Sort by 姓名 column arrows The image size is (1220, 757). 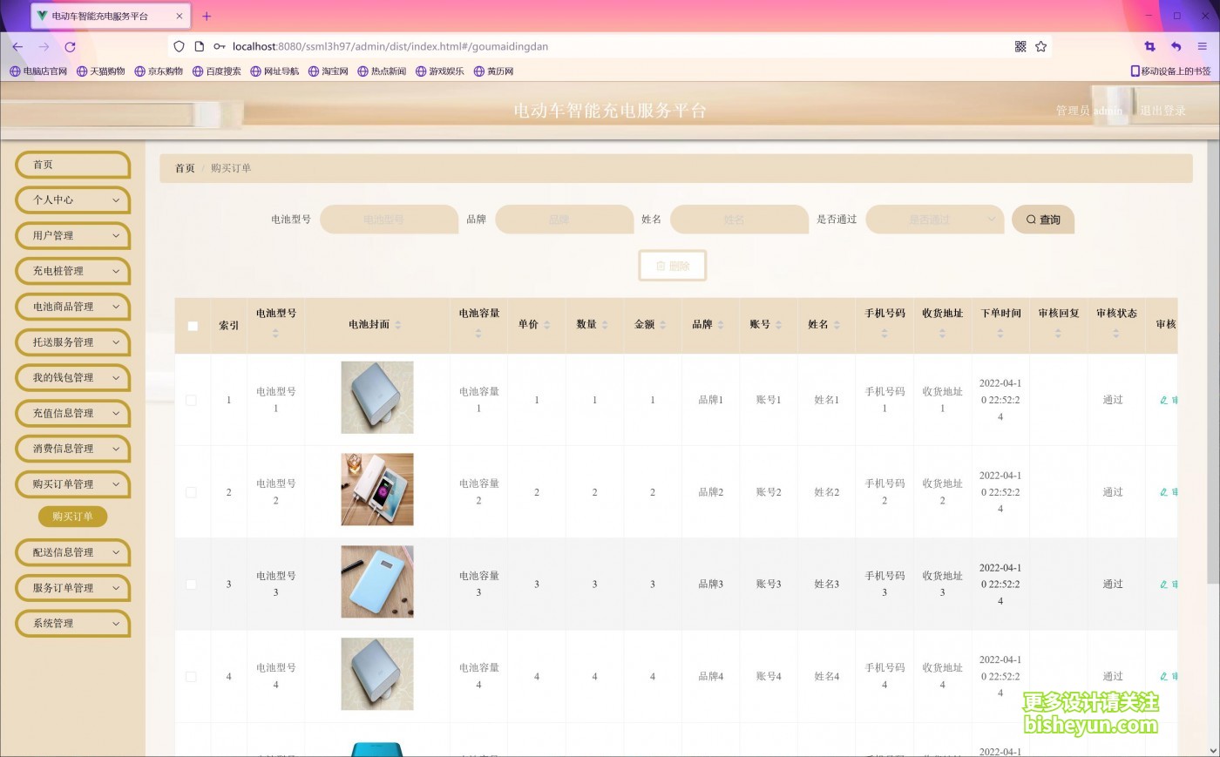pos(837,325)
